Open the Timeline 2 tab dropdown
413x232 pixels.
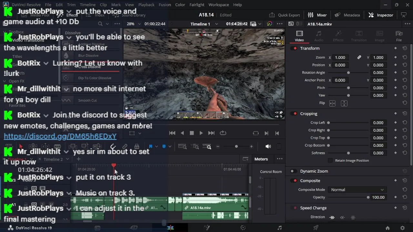pos(67,159)
